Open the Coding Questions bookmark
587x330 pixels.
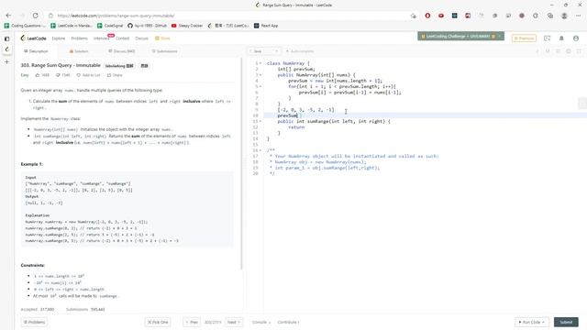[x=25, y=26]
